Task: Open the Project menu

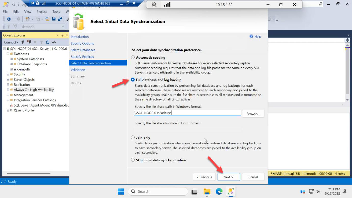Action: tap(42, 11)
